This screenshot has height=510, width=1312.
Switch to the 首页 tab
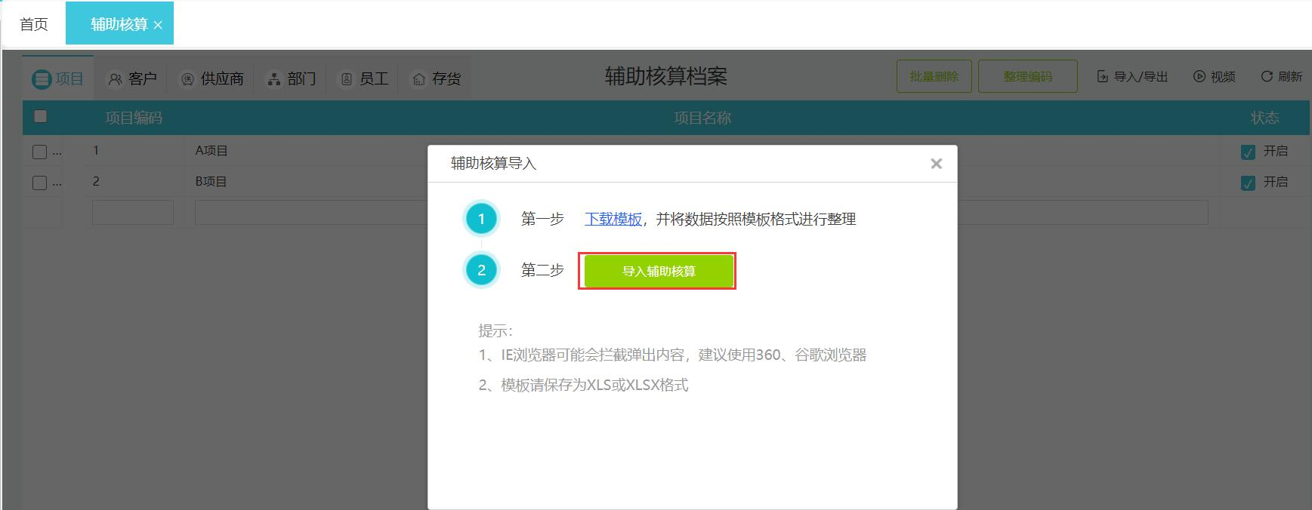coord(34,24)
